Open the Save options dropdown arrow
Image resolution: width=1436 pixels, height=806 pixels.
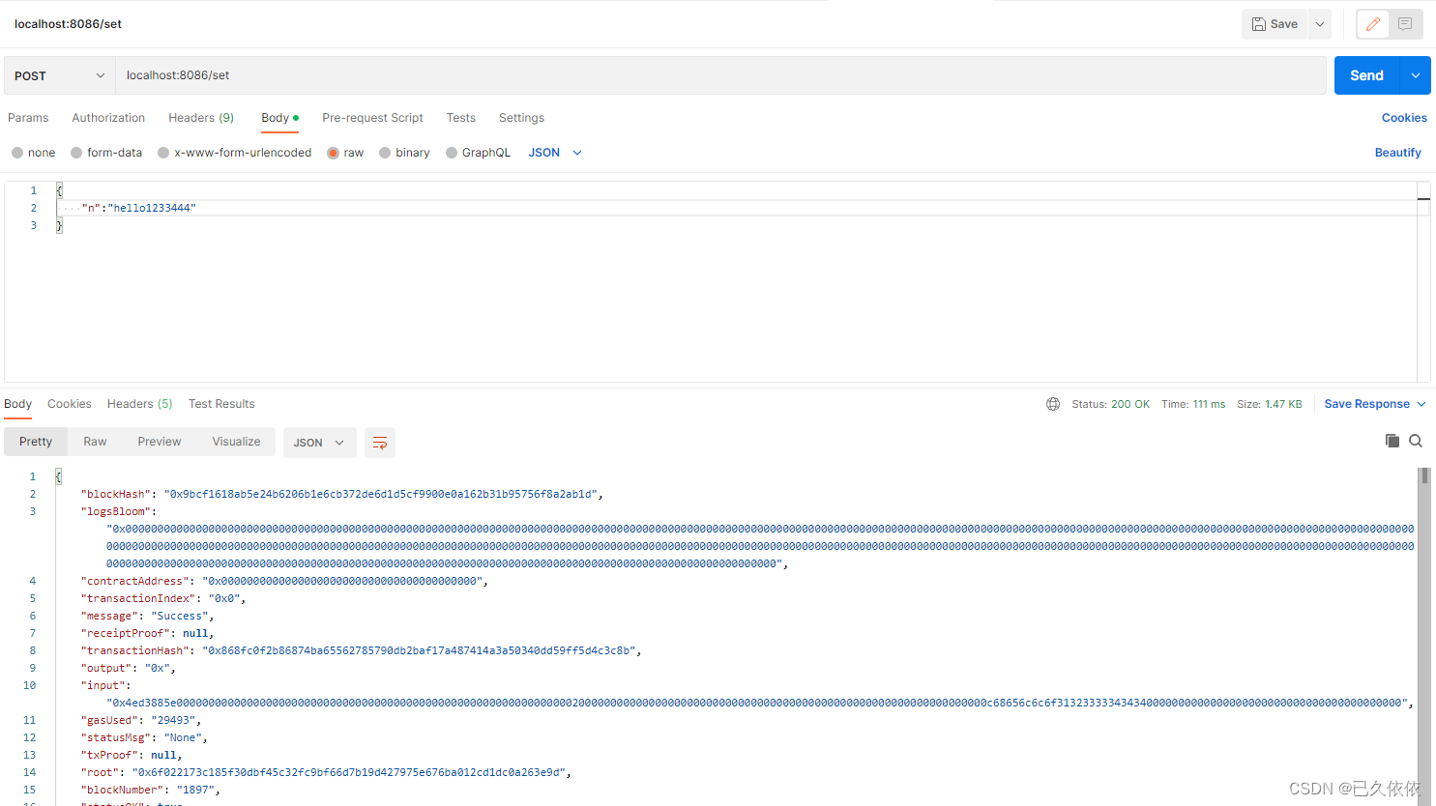(x=1320, y=24)
